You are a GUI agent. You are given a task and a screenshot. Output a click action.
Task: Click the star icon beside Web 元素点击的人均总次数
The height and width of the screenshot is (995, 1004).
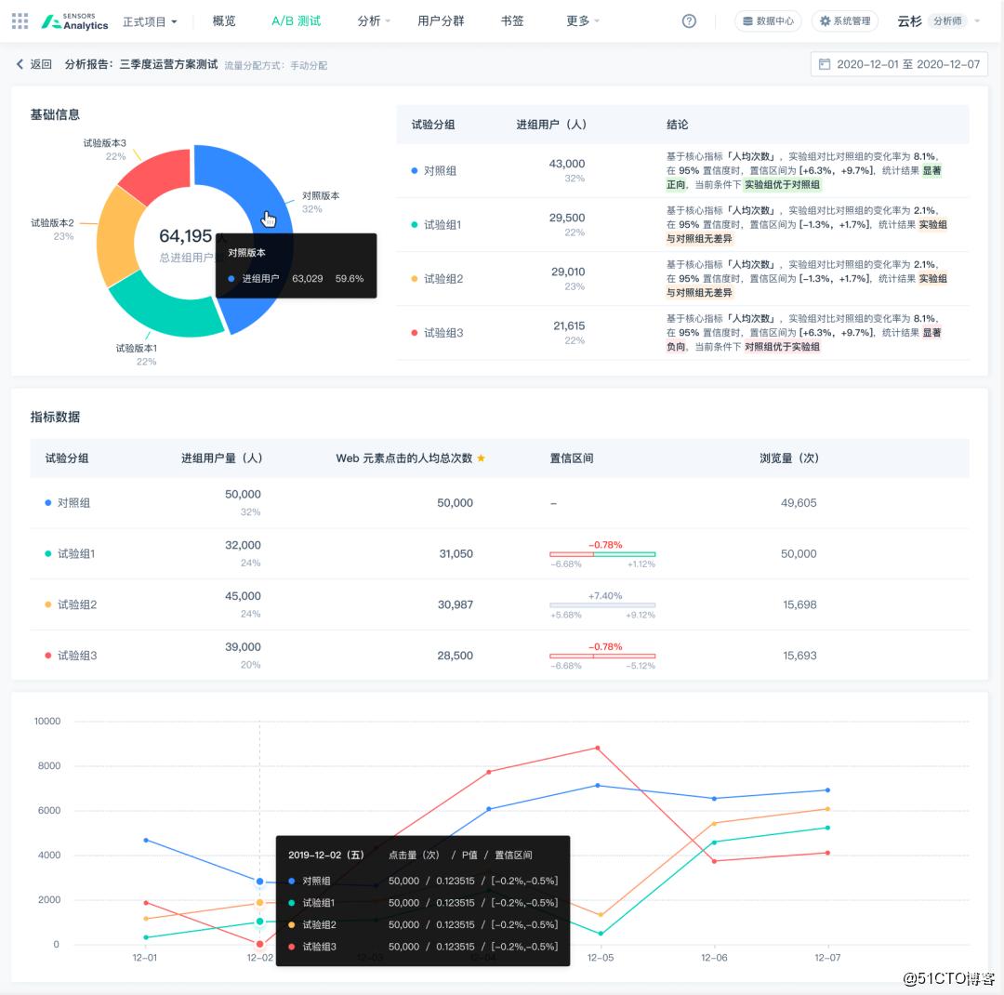[481, 458]
